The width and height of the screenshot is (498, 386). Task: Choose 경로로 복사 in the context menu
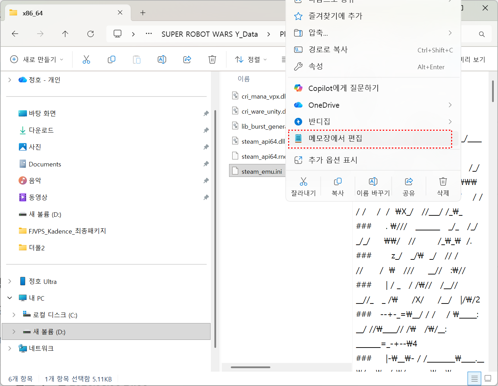click(x=373, y=50)
